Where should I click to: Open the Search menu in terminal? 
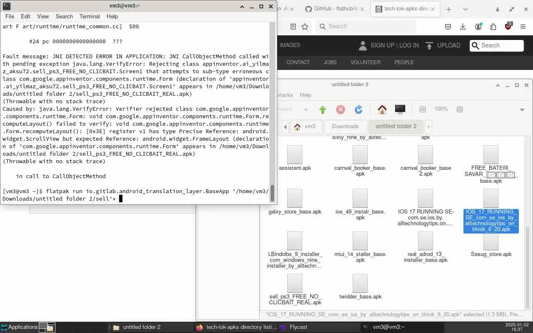64,16
